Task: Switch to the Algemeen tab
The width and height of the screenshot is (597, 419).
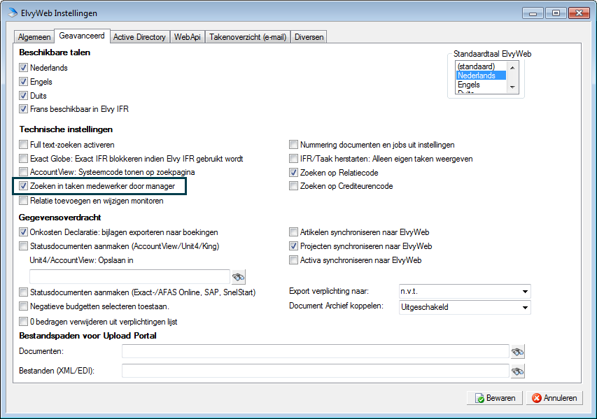Action: coord(34,37)
